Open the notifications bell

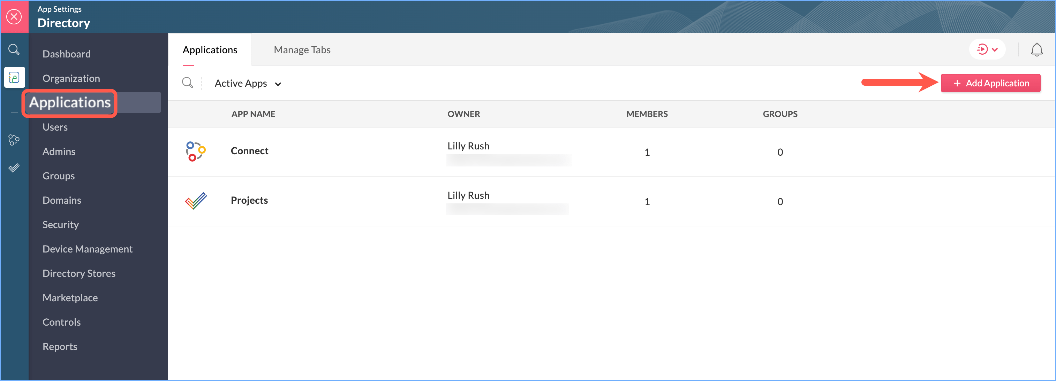(x=1036, y=50)
